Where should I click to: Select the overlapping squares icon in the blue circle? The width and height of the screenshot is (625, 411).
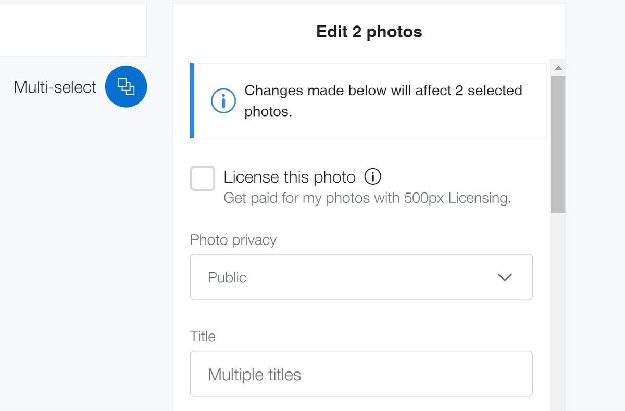(x=126, y=86)
